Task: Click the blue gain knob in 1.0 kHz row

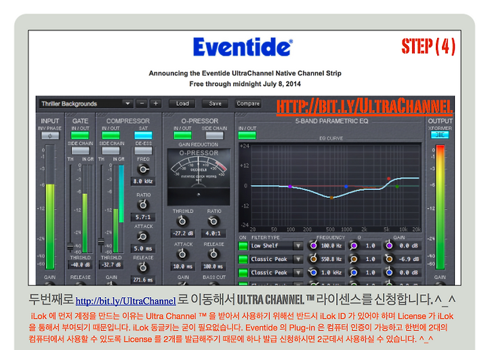Action: tap(389, 273)
